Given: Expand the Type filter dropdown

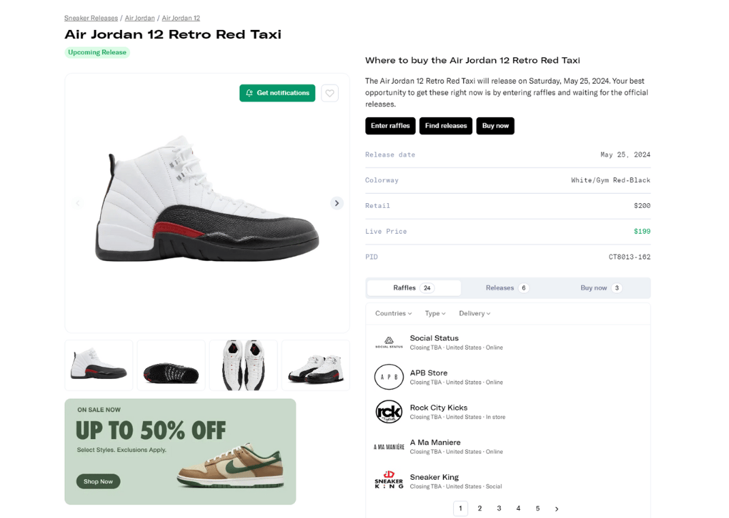Looking at the screenshot, I should pos(435,314).
